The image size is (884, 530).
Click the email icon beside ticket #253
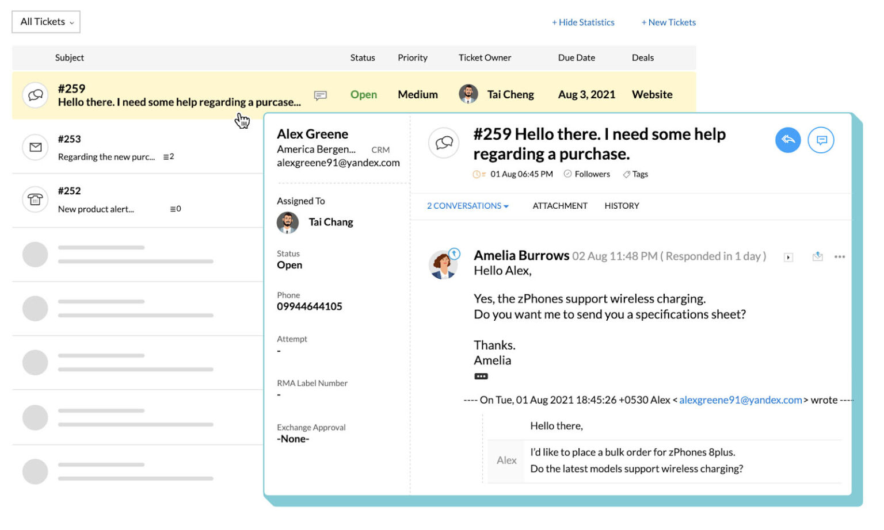pos(35,147)
